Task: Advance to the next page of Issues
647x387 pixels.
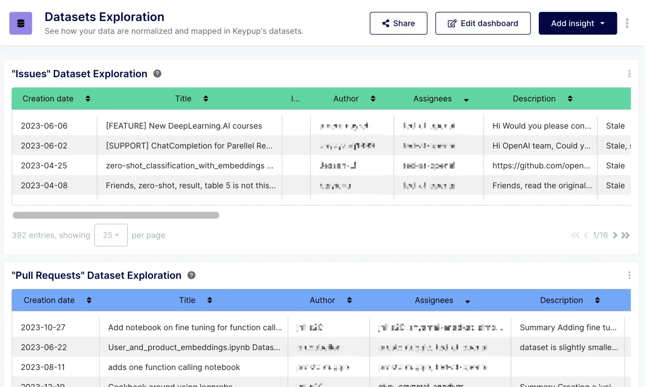Action: [614, 235]
